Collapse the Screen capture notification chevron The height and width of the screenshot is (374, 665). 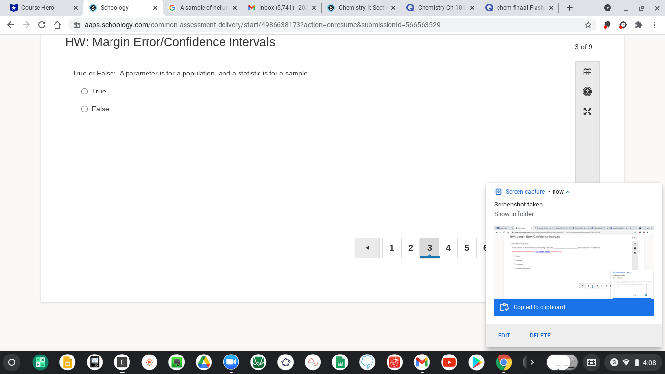(x=568, y=191)
